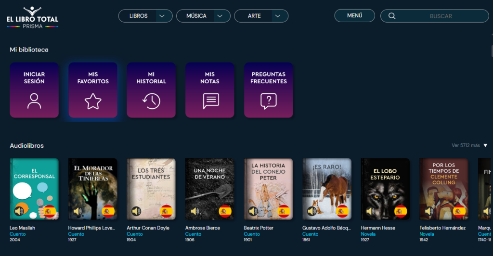Open the Música menu label

[196, 16]
